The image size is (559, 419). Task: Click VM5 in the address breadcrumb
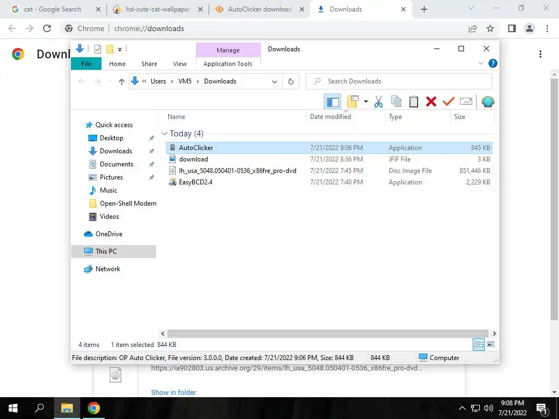[185, 81]
